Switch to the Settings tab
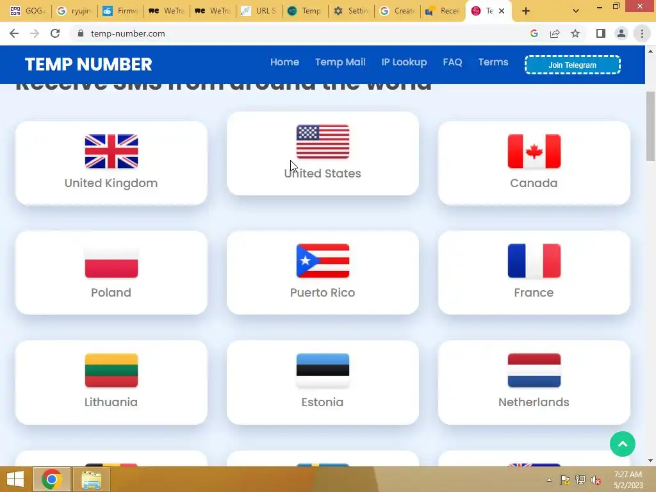The width and height of the screenshot is (656, 492). (x=352, y=11)
